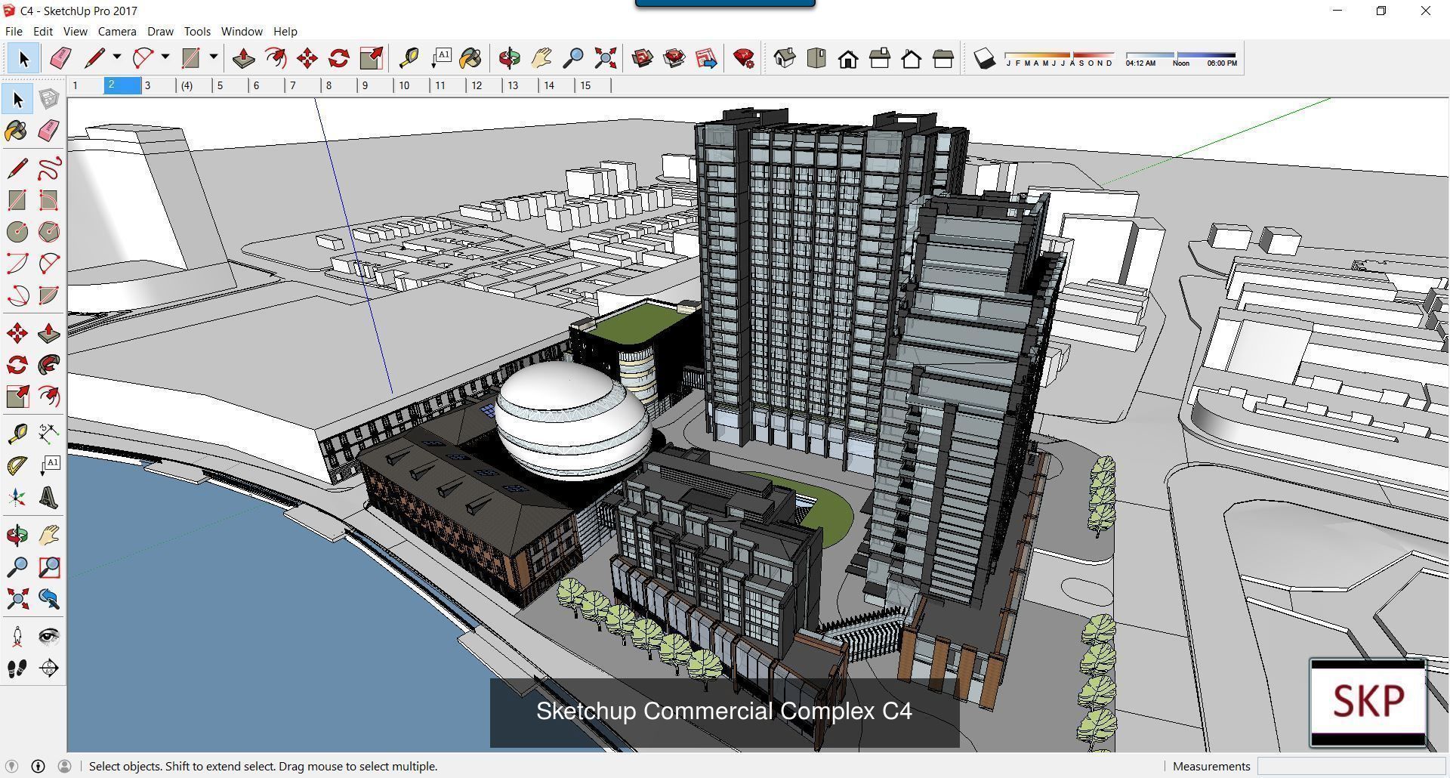The height and width of the screenshot is (778, 1450).
Task: Switch to scene tab 9
Action: [375, 85]
